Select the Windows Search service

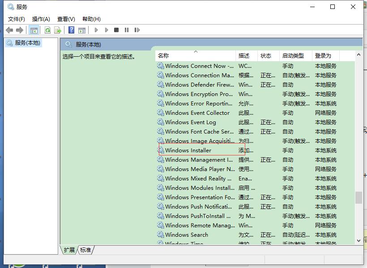coord(255,234)
